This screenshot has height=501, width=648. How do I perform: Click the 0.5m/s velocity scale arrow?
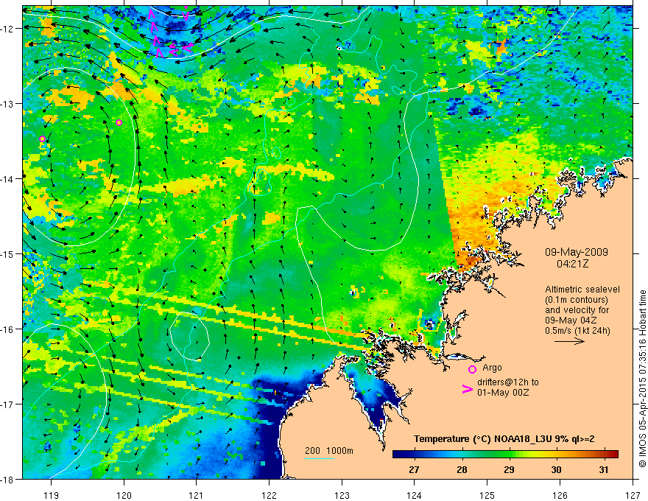pyautogui.click(x=569, y=341)
